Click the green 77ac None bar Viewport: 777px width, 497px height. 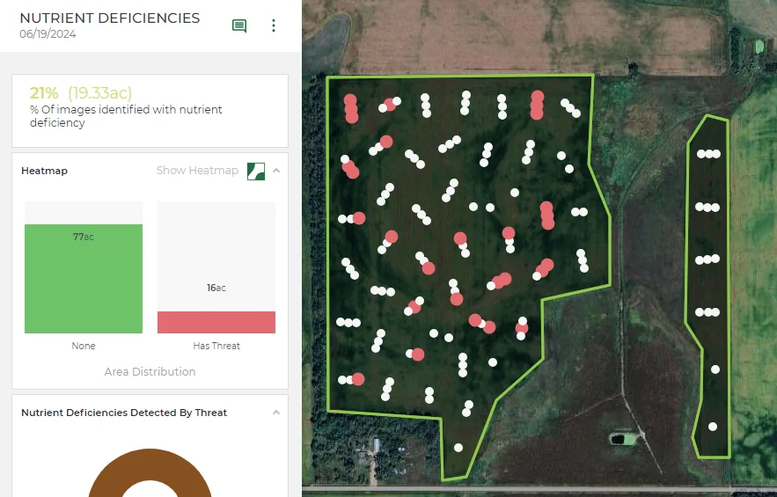click(x=84, y=279)
